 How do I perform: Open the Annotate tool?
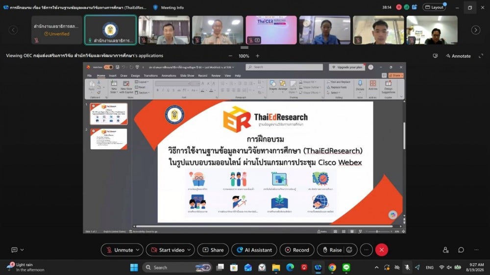coord(458,56)
